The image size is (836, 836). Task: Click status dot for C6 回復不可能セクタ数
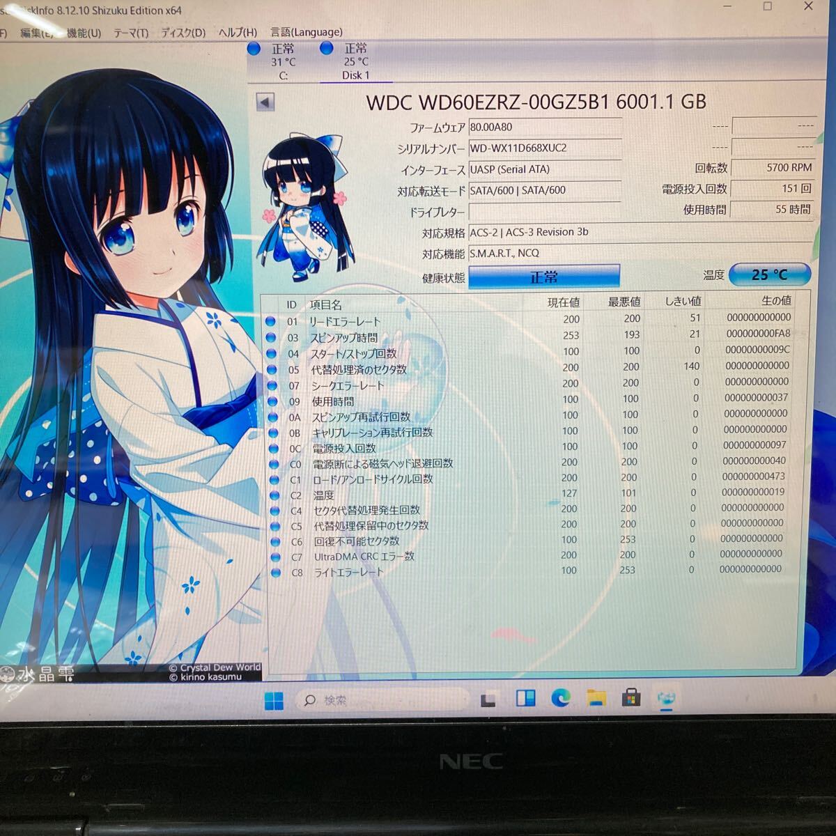click(275, 541)
